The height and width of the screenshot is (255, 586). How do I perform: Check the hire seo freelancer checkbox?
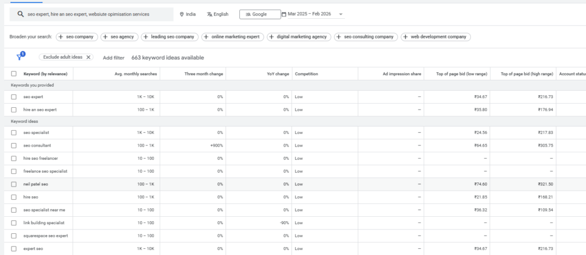click(14, 159)
